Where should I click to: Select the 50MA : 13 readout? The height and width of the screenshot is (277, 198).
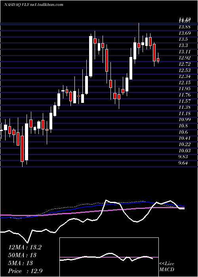point(22,255)
